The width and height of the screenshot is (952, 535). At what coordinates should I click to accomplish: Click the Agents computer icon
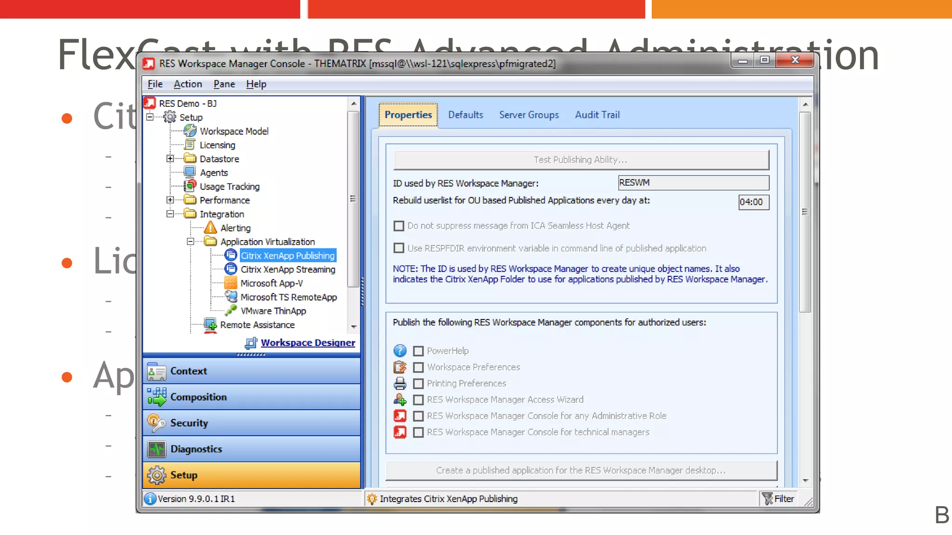click(190, 172)
